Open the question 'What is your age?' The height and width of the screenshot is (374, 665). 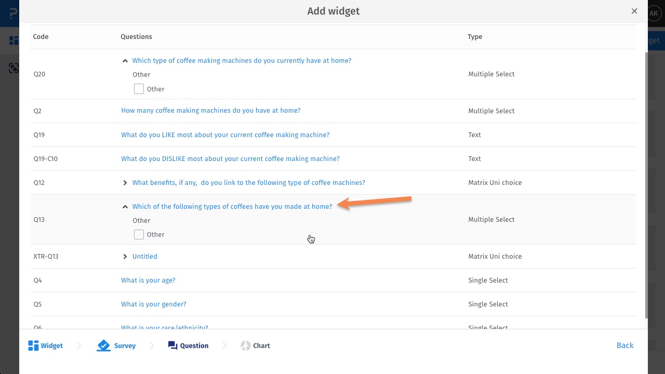tap(148, 280)
